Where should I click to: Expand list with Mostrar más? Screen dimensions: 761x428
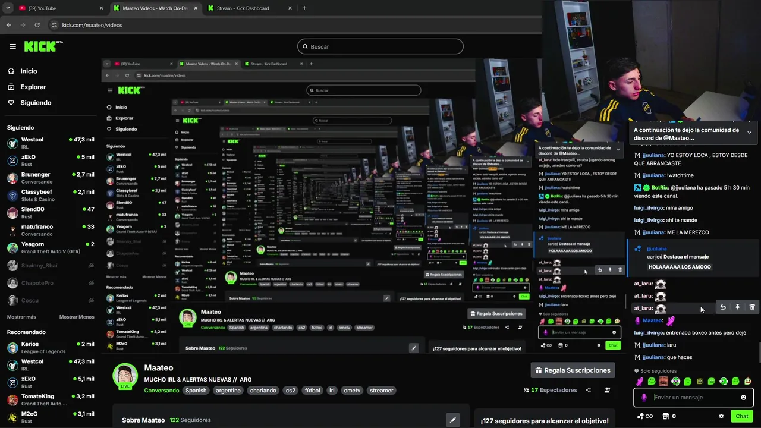21,317
